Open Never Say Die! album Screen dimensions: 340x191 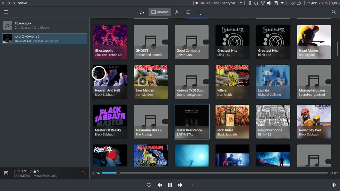pos(314,122)
